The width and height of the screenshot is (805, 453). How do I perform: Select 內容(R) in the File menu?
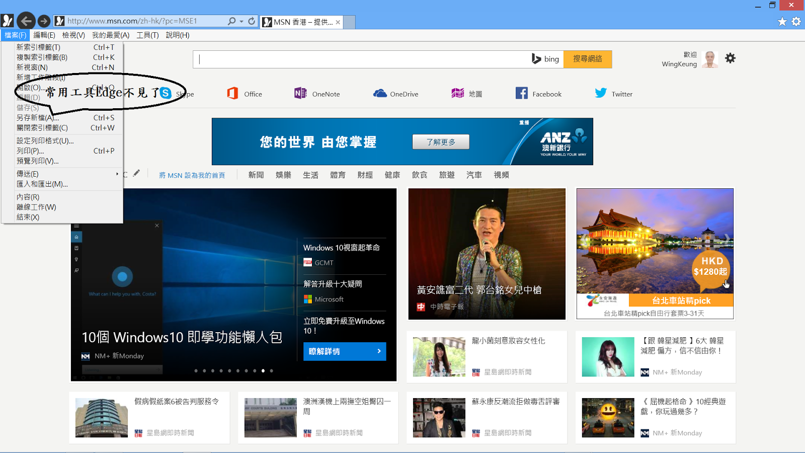coord(62,197)
